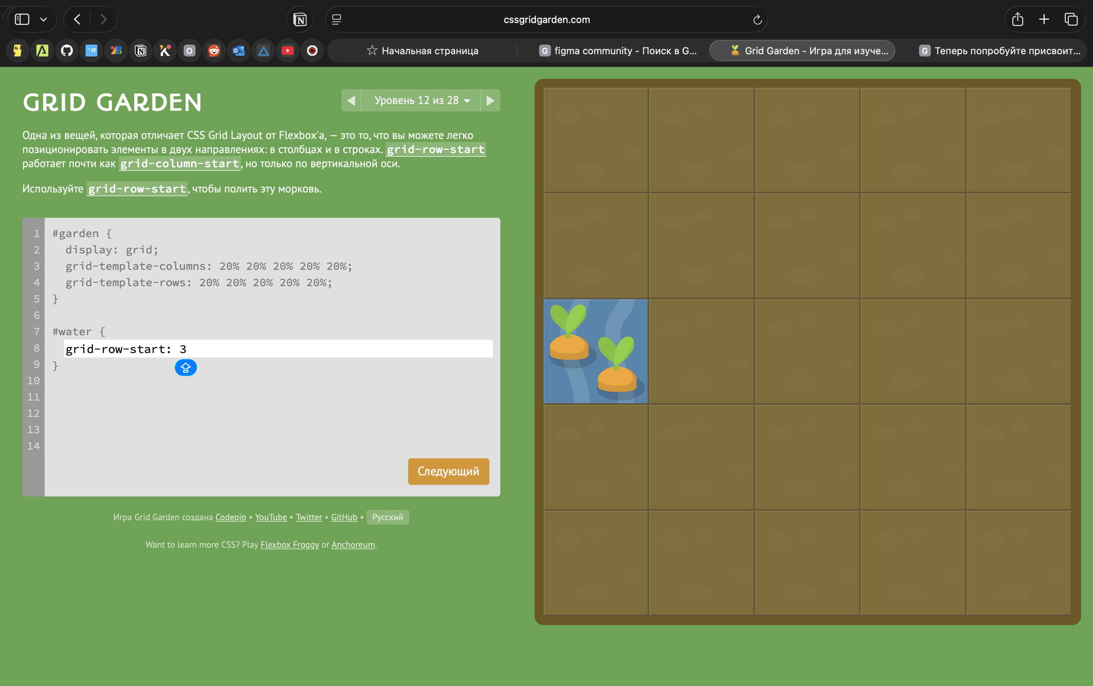Open the Русский language selector

pyautogui.click(x=387, y=517)
